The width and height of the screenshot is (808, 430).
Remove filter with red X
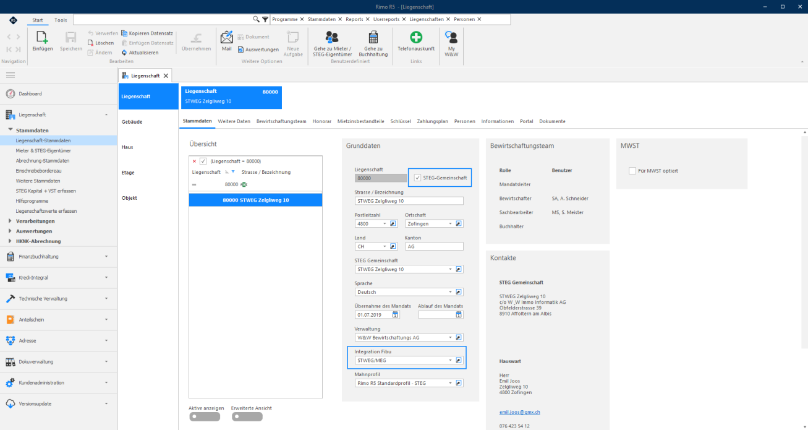point(195,161)
